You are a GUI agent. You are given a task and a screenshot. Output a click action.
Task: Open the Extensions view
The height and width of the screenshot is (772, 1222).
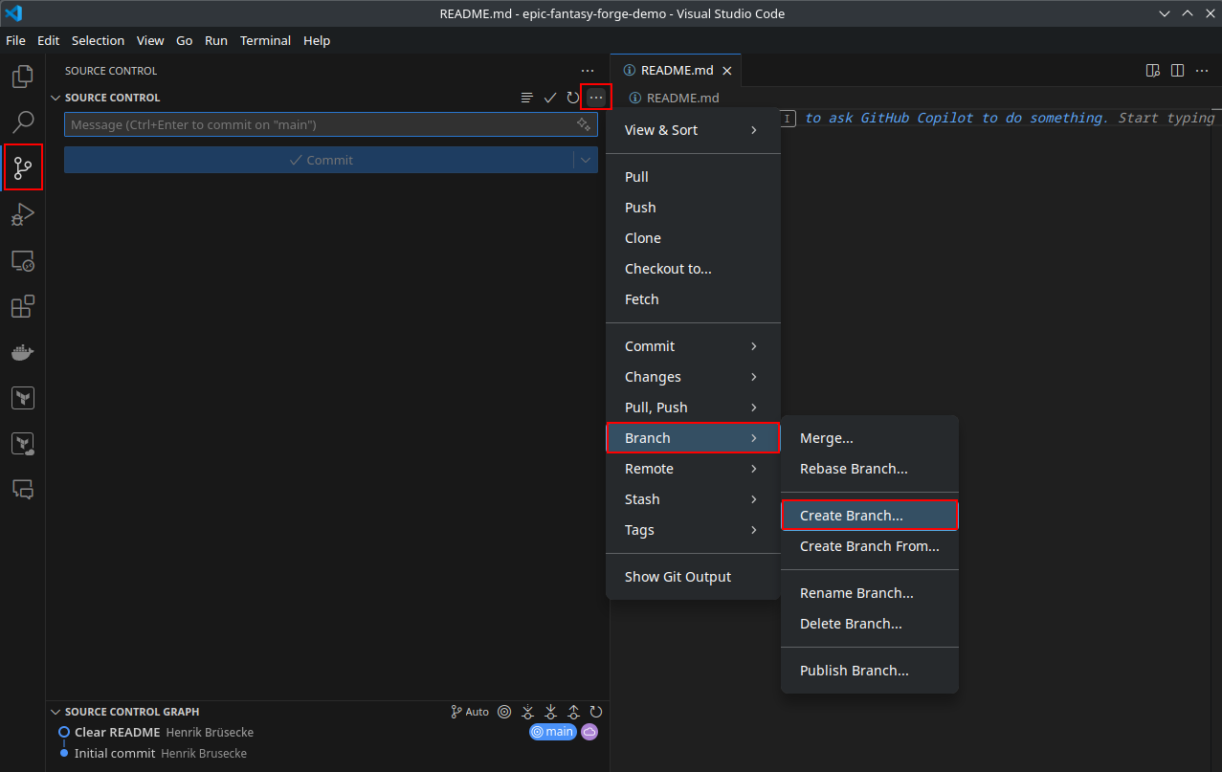point(23,306)
